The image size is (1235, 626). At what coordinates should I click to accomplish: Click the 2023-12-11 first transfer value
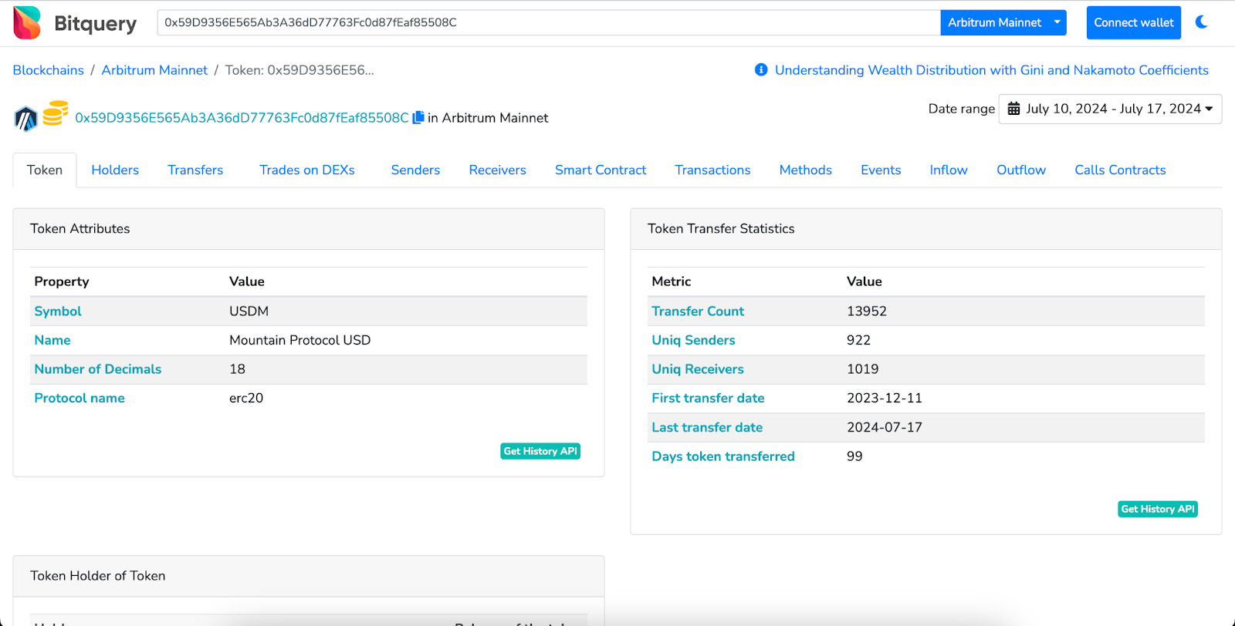[885, 399]
